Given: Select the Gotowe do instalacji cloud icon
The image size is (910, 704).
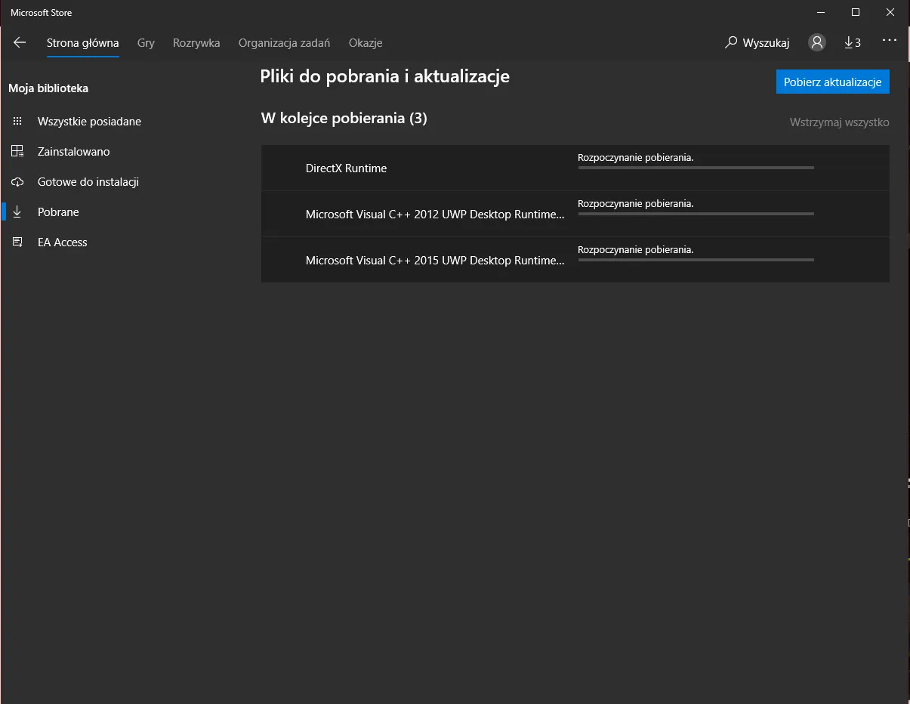Looking at the screenshot, I should 17,181.
